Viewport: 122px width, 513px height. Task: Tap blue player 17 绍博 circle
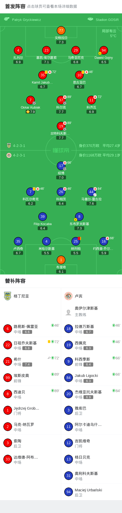pyautogui.click(x=61, y=166)
